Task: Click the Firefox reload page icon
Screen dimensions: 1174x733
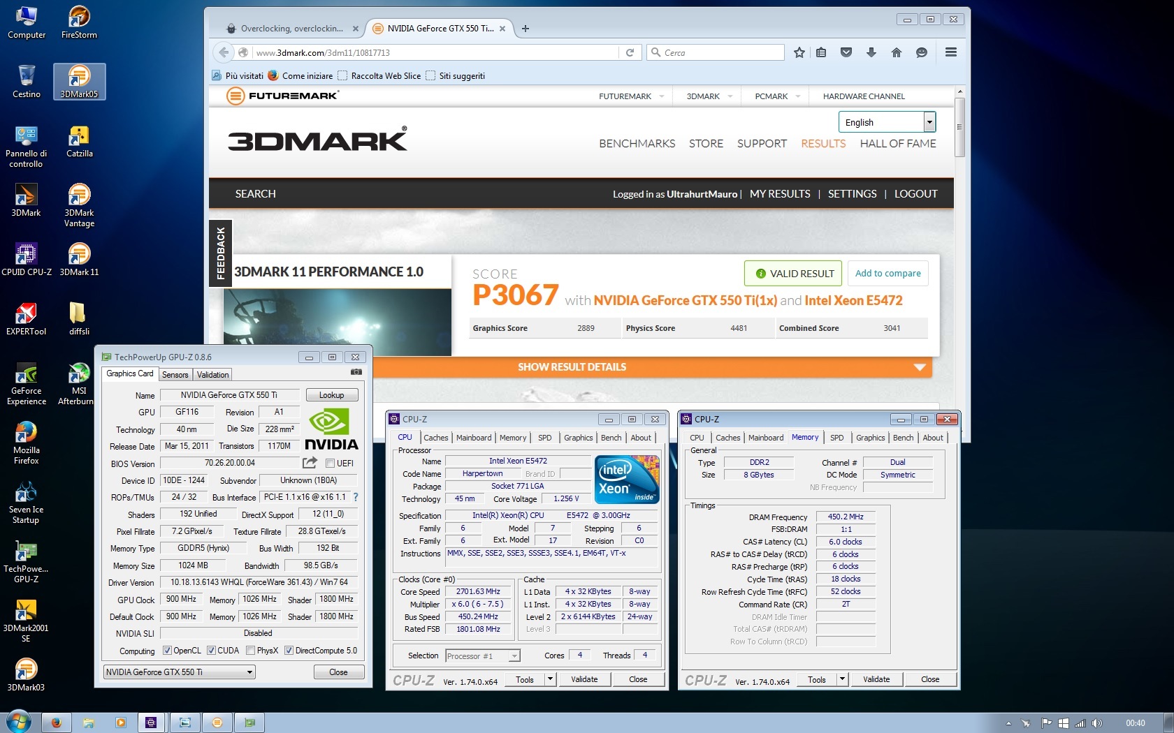Action: [x=630, y=52]
